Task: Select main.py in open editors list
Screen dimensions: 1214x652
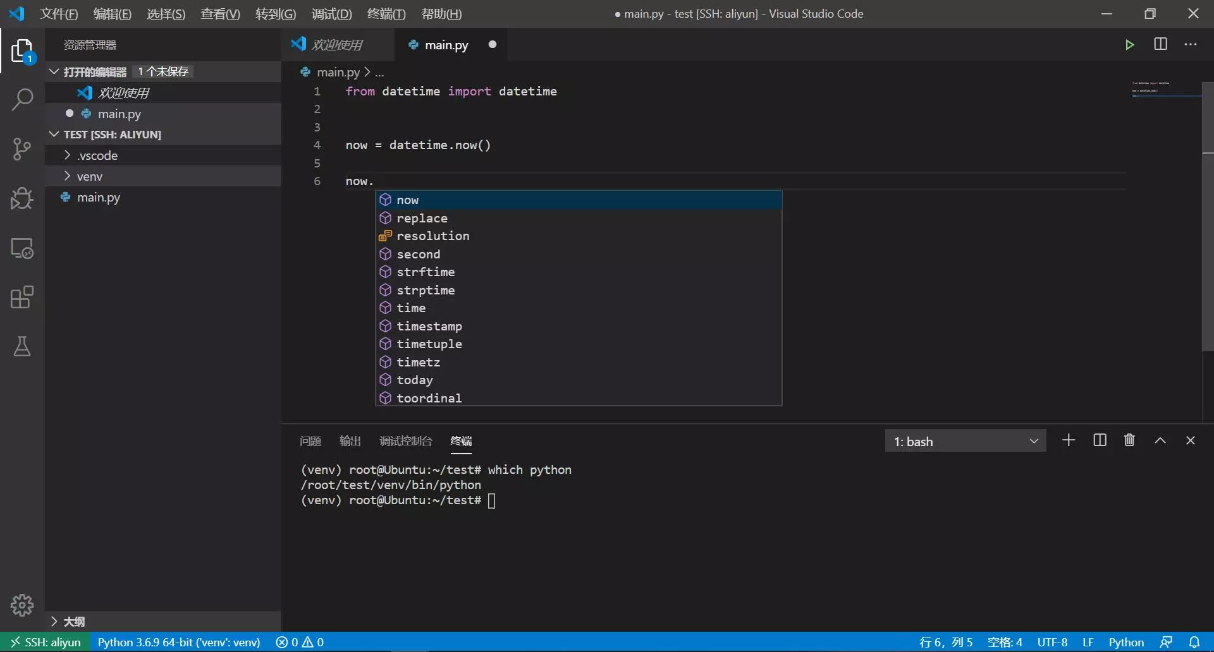Action: coord(163,114)
